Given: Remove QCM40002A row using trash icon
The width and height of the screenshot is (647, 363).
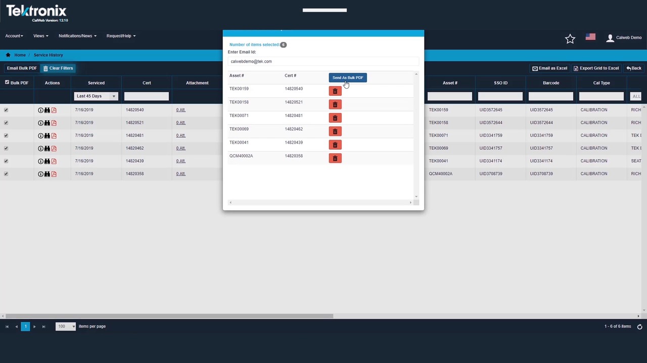Looking at the screenshot, I should coord(335,158).
